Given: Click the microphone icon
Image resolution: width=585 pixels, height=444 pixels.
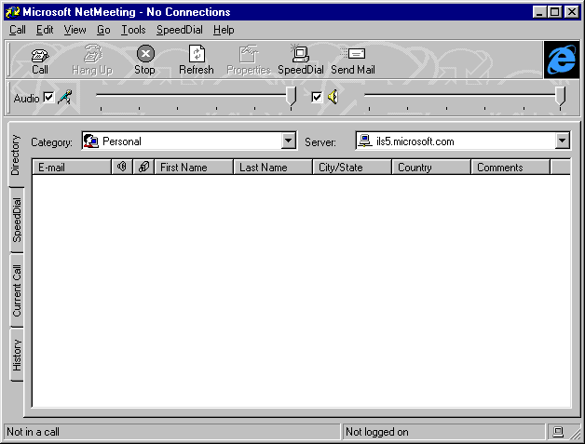Looking at the screenshot, I should tap(65, 97).
